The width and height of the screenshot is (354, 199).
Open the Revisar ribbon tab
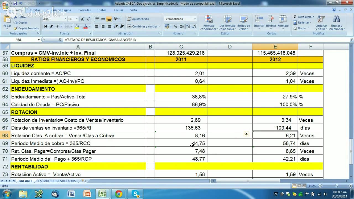pyautogui.click(x=118, y=10)
